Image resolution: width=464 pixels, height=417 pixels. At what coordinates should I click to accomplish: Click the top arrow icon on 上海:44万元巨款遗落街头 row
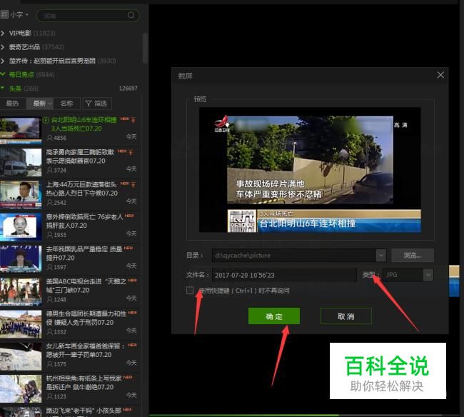[x=133, y=185]
